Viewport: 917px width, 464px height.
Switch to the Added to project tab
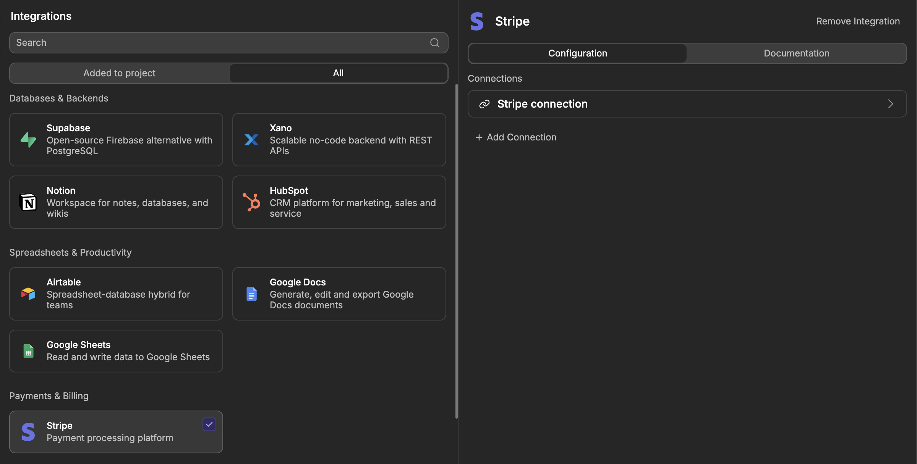[119, 73]
